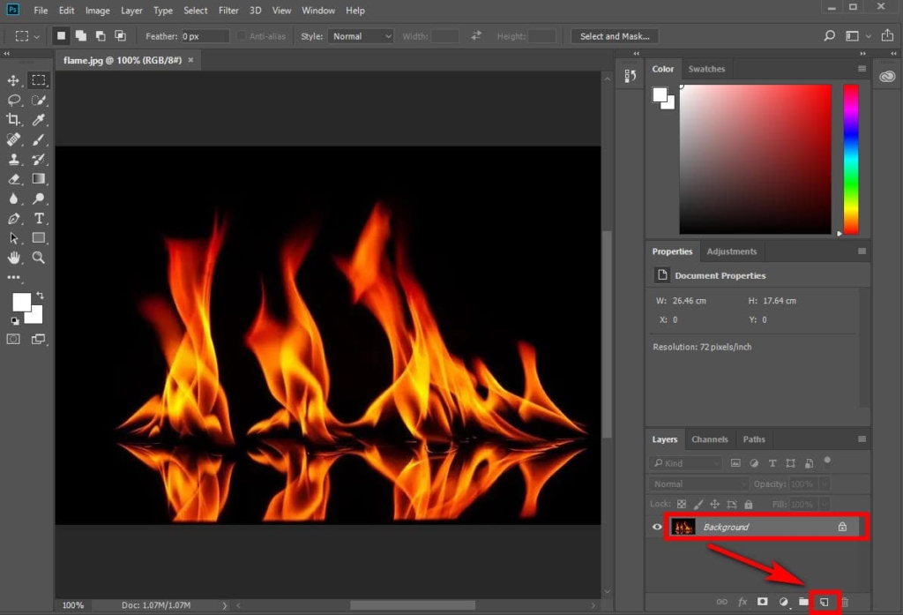
Task: Click the Select and Mask button
Action: (x=614, y=36)
